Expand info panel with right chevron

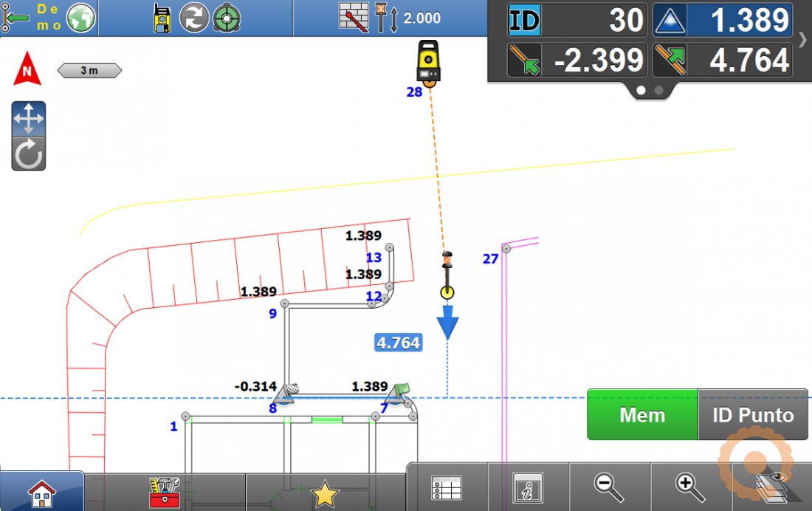point(802,40)
